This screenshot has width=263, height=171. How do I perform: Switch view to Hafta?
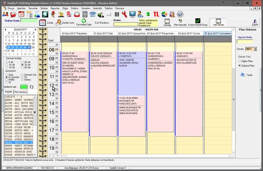pos(7,80)
